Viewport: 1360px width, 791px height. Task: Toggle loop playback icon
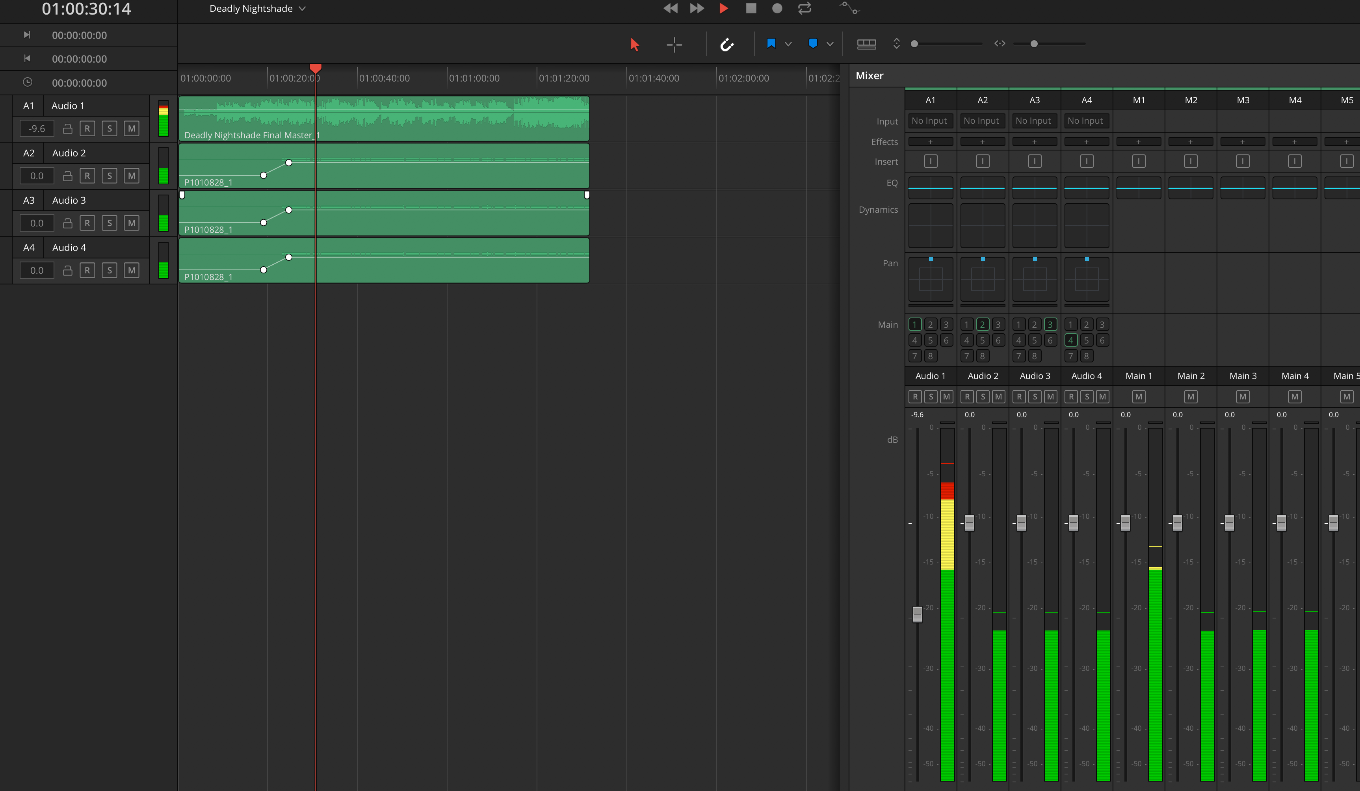[804, 8]
